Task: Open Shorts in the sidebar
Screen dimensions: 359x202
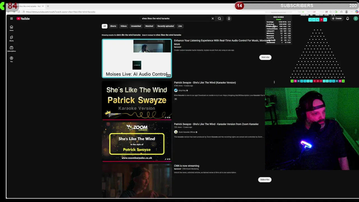Action: pos(11,38)
